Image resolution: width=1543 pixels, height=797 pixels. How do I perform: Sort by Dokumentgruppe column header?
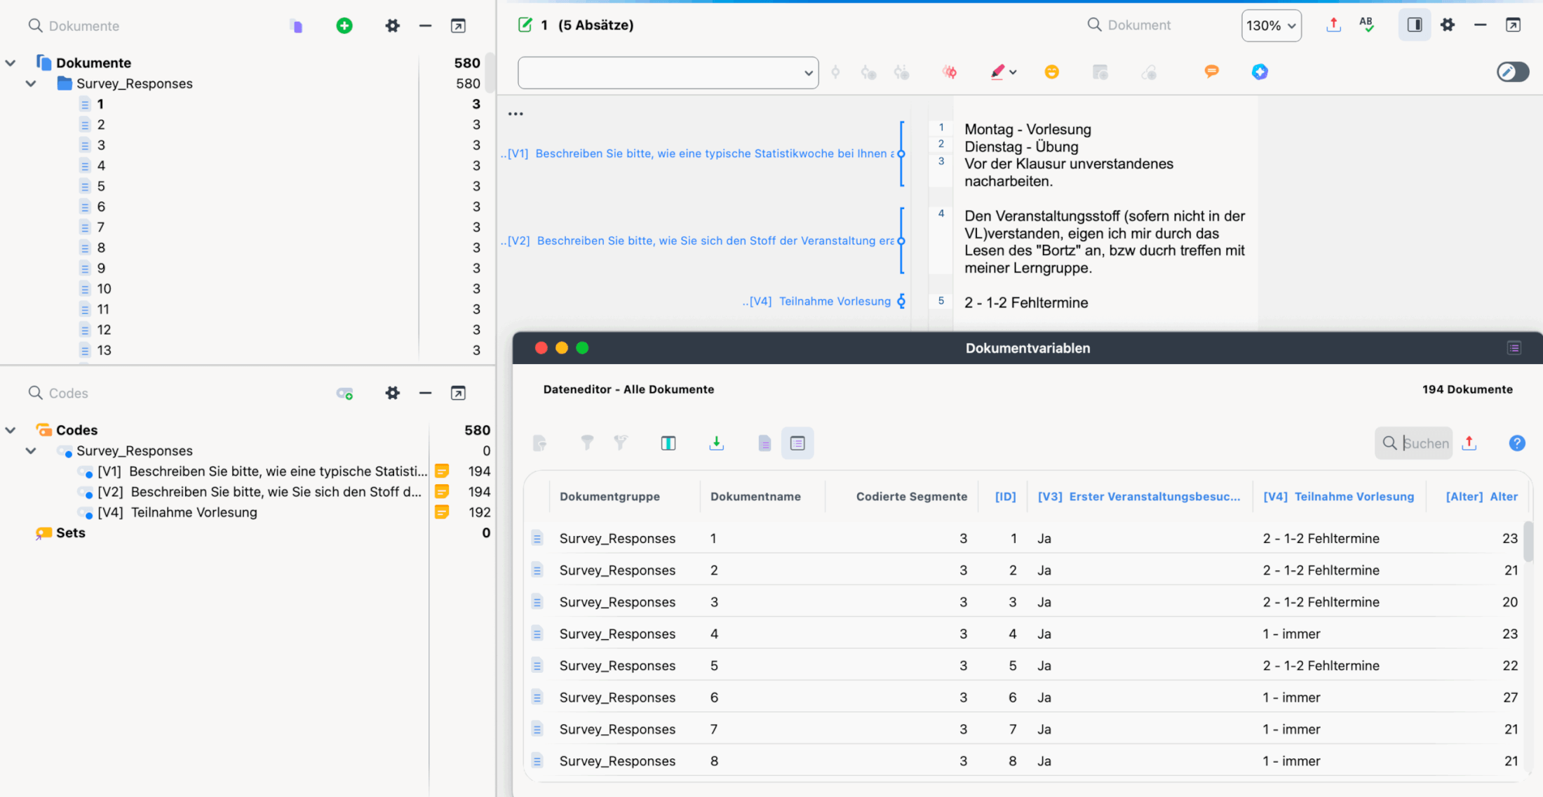tap(609, 497)
